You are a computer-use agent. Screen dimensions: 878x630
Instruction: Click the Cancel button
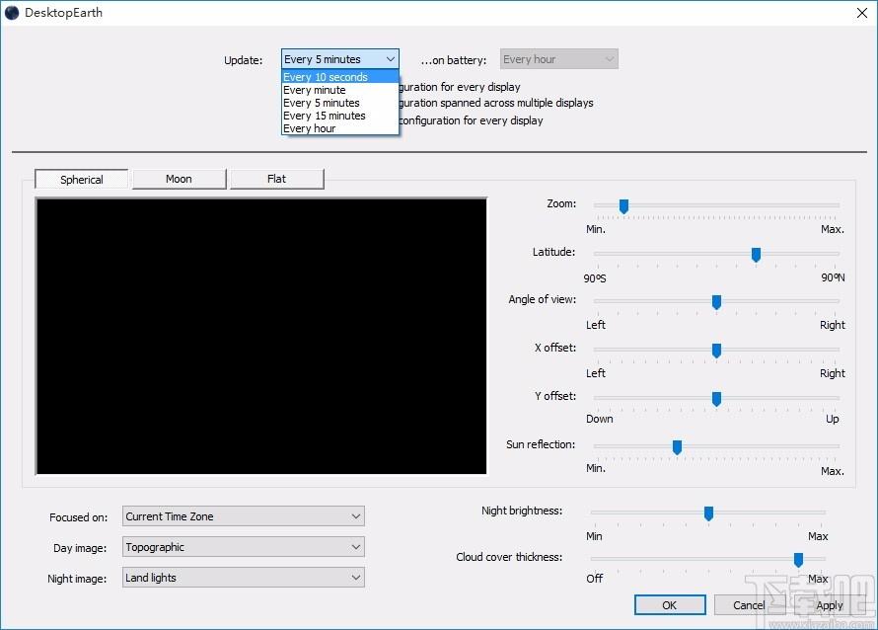pos(749,605)
